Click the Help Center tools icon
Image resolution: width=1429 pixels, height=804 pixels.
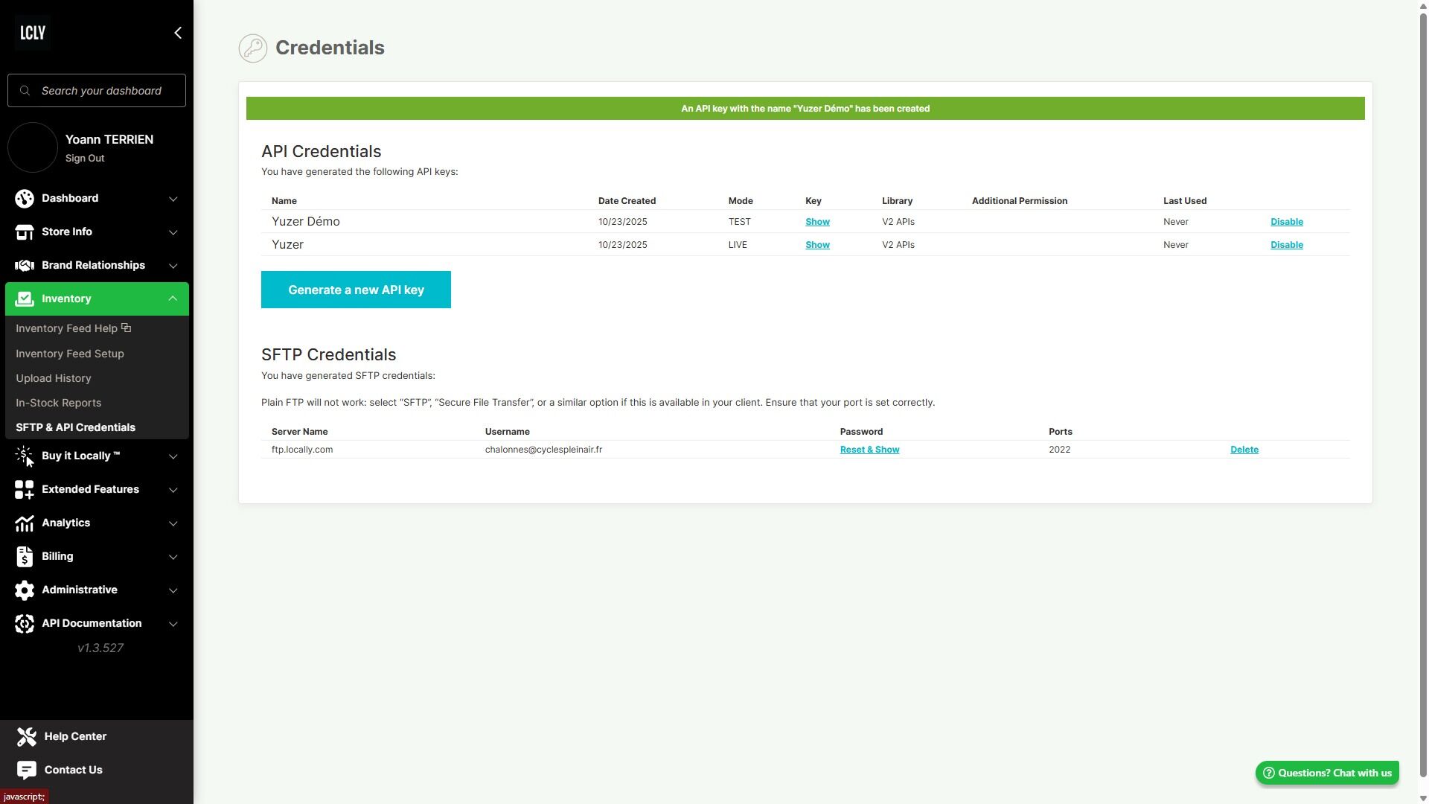27,737
